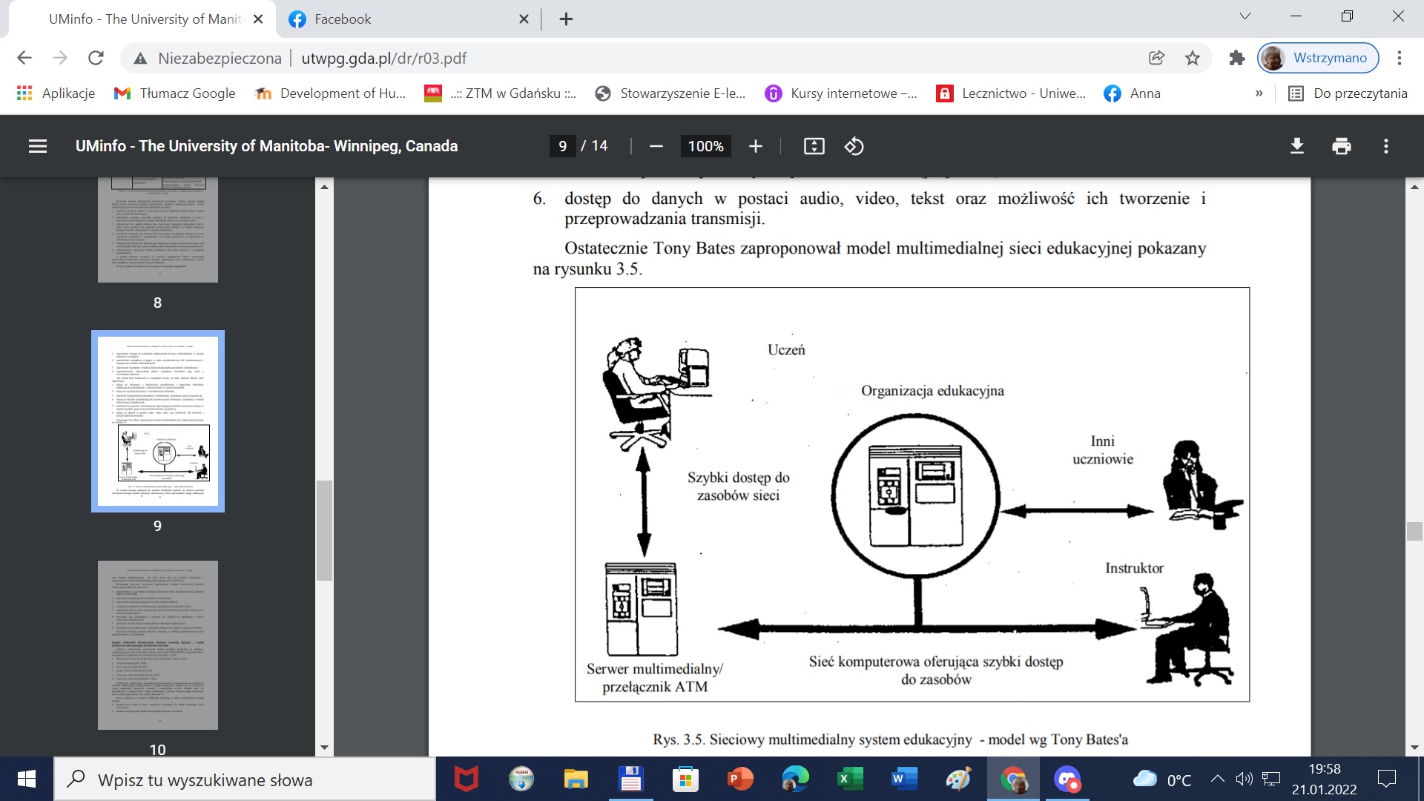The height and width of the screenshot is (801, 1424).
Task: Open the Aplikacje apps shortcut
Action: tap(56, 93)
